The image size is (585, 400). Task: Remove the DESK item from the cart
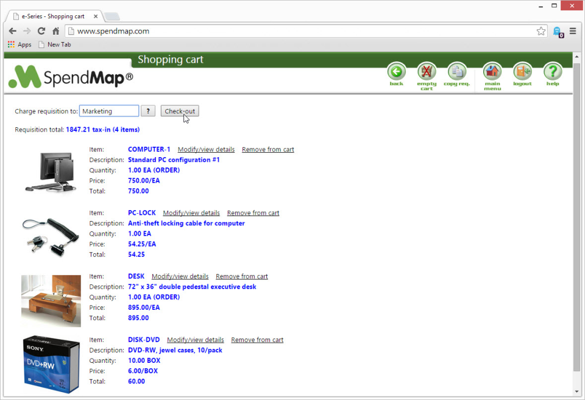[x=242, y=276]
